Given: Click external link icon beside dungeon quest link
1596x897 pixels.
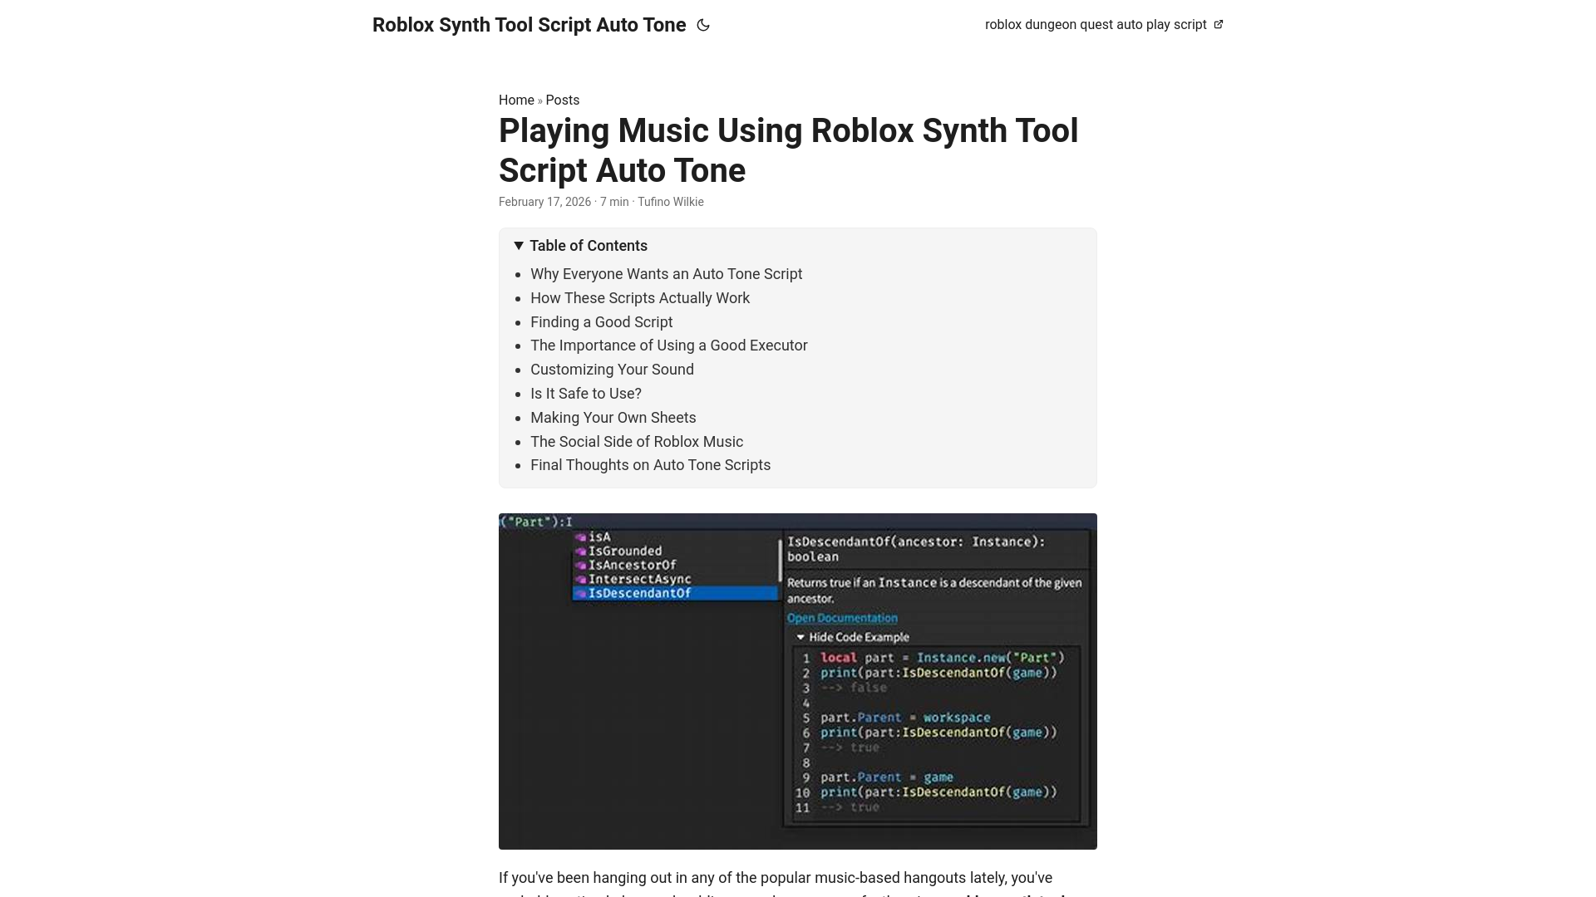Looking at the screenshot, I should (x=1219, y=25).
